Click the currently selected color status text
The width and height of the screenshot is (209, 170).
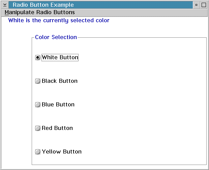click(59, 21)
